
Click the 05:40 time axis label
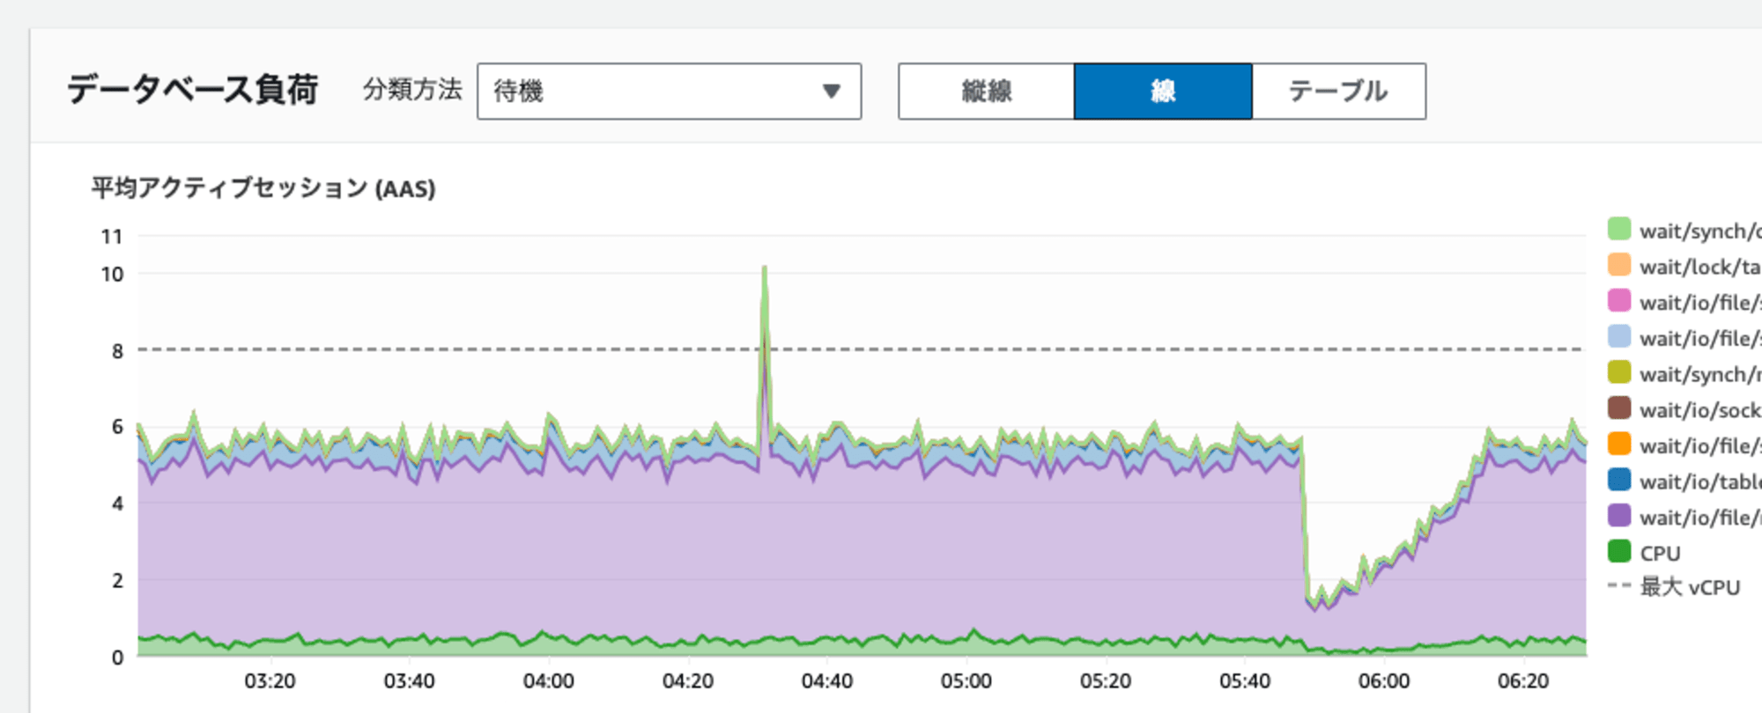(x=1245, y=681)
